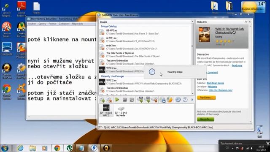Switch to DAEMON Tools taskbar icon
Screen dimensions: 270x152
tap(94, 148)
